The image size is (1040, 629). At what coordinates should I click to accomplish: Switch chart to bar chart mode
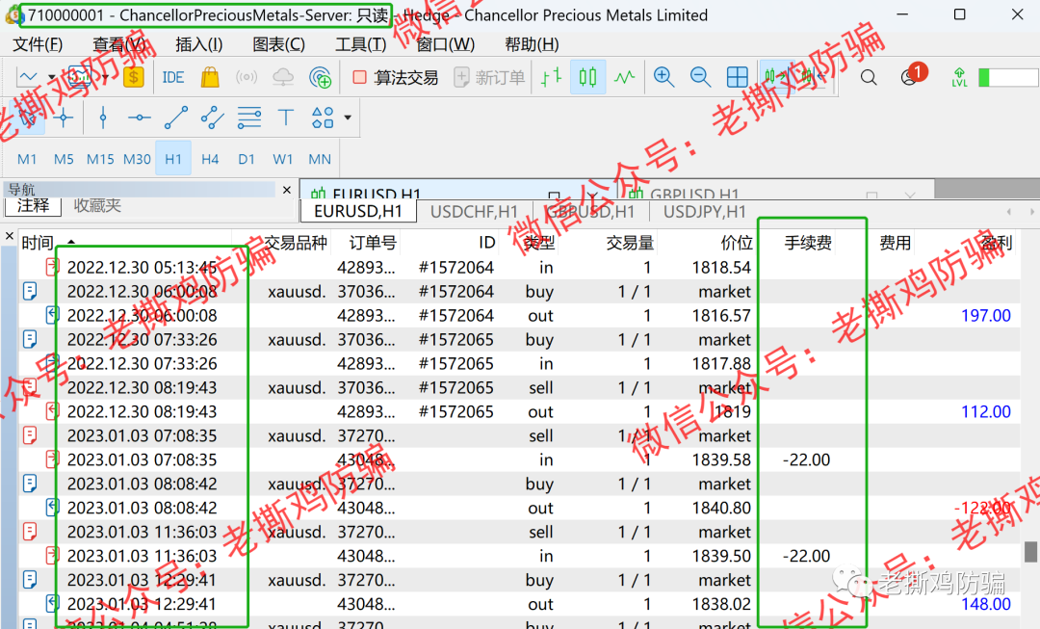[551, 78]
